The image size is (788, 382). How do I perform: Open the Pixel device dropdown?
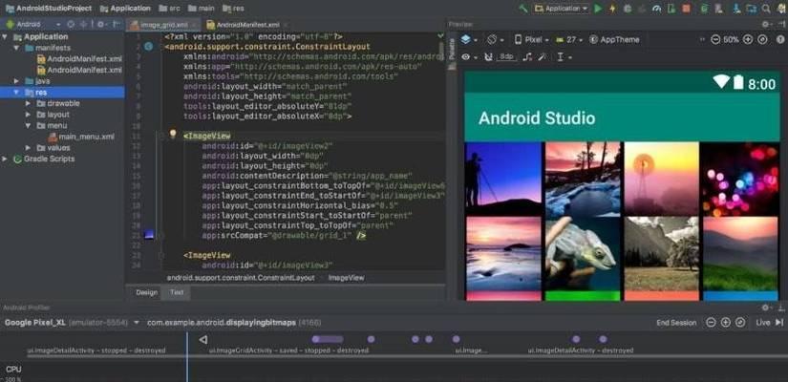531,39
